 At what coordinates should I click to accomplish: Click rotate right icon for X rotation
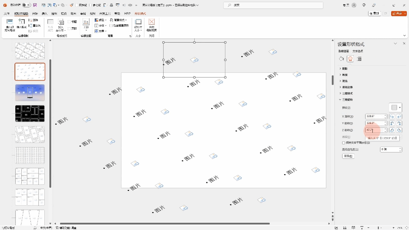point(399,116)
